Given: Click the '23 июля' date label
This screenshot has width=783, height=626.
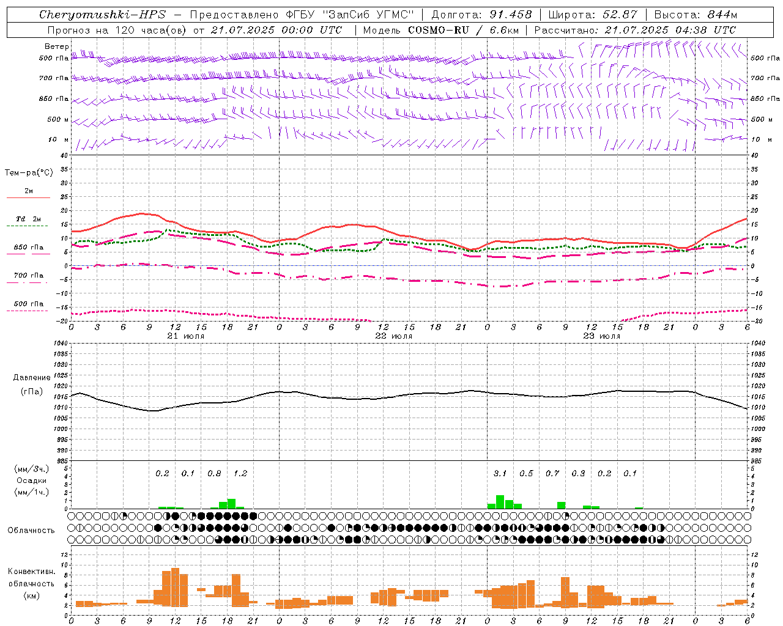Looking at the screenshot, I should coord(602,336).
